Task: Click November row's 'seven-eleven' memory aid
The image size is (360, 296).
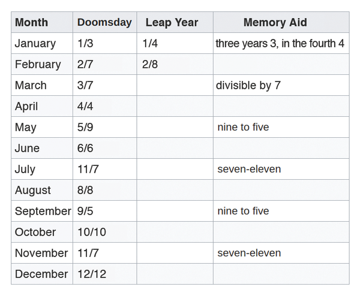Action: point(249,253)
